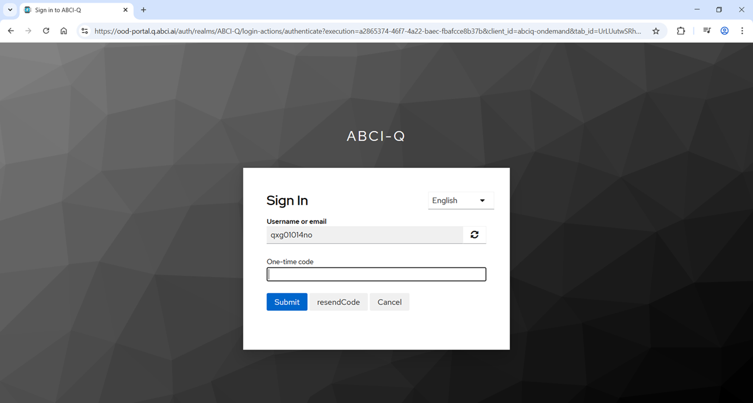
Task: Open the Chrome three-dot menu
Action: tap(742, 31)
